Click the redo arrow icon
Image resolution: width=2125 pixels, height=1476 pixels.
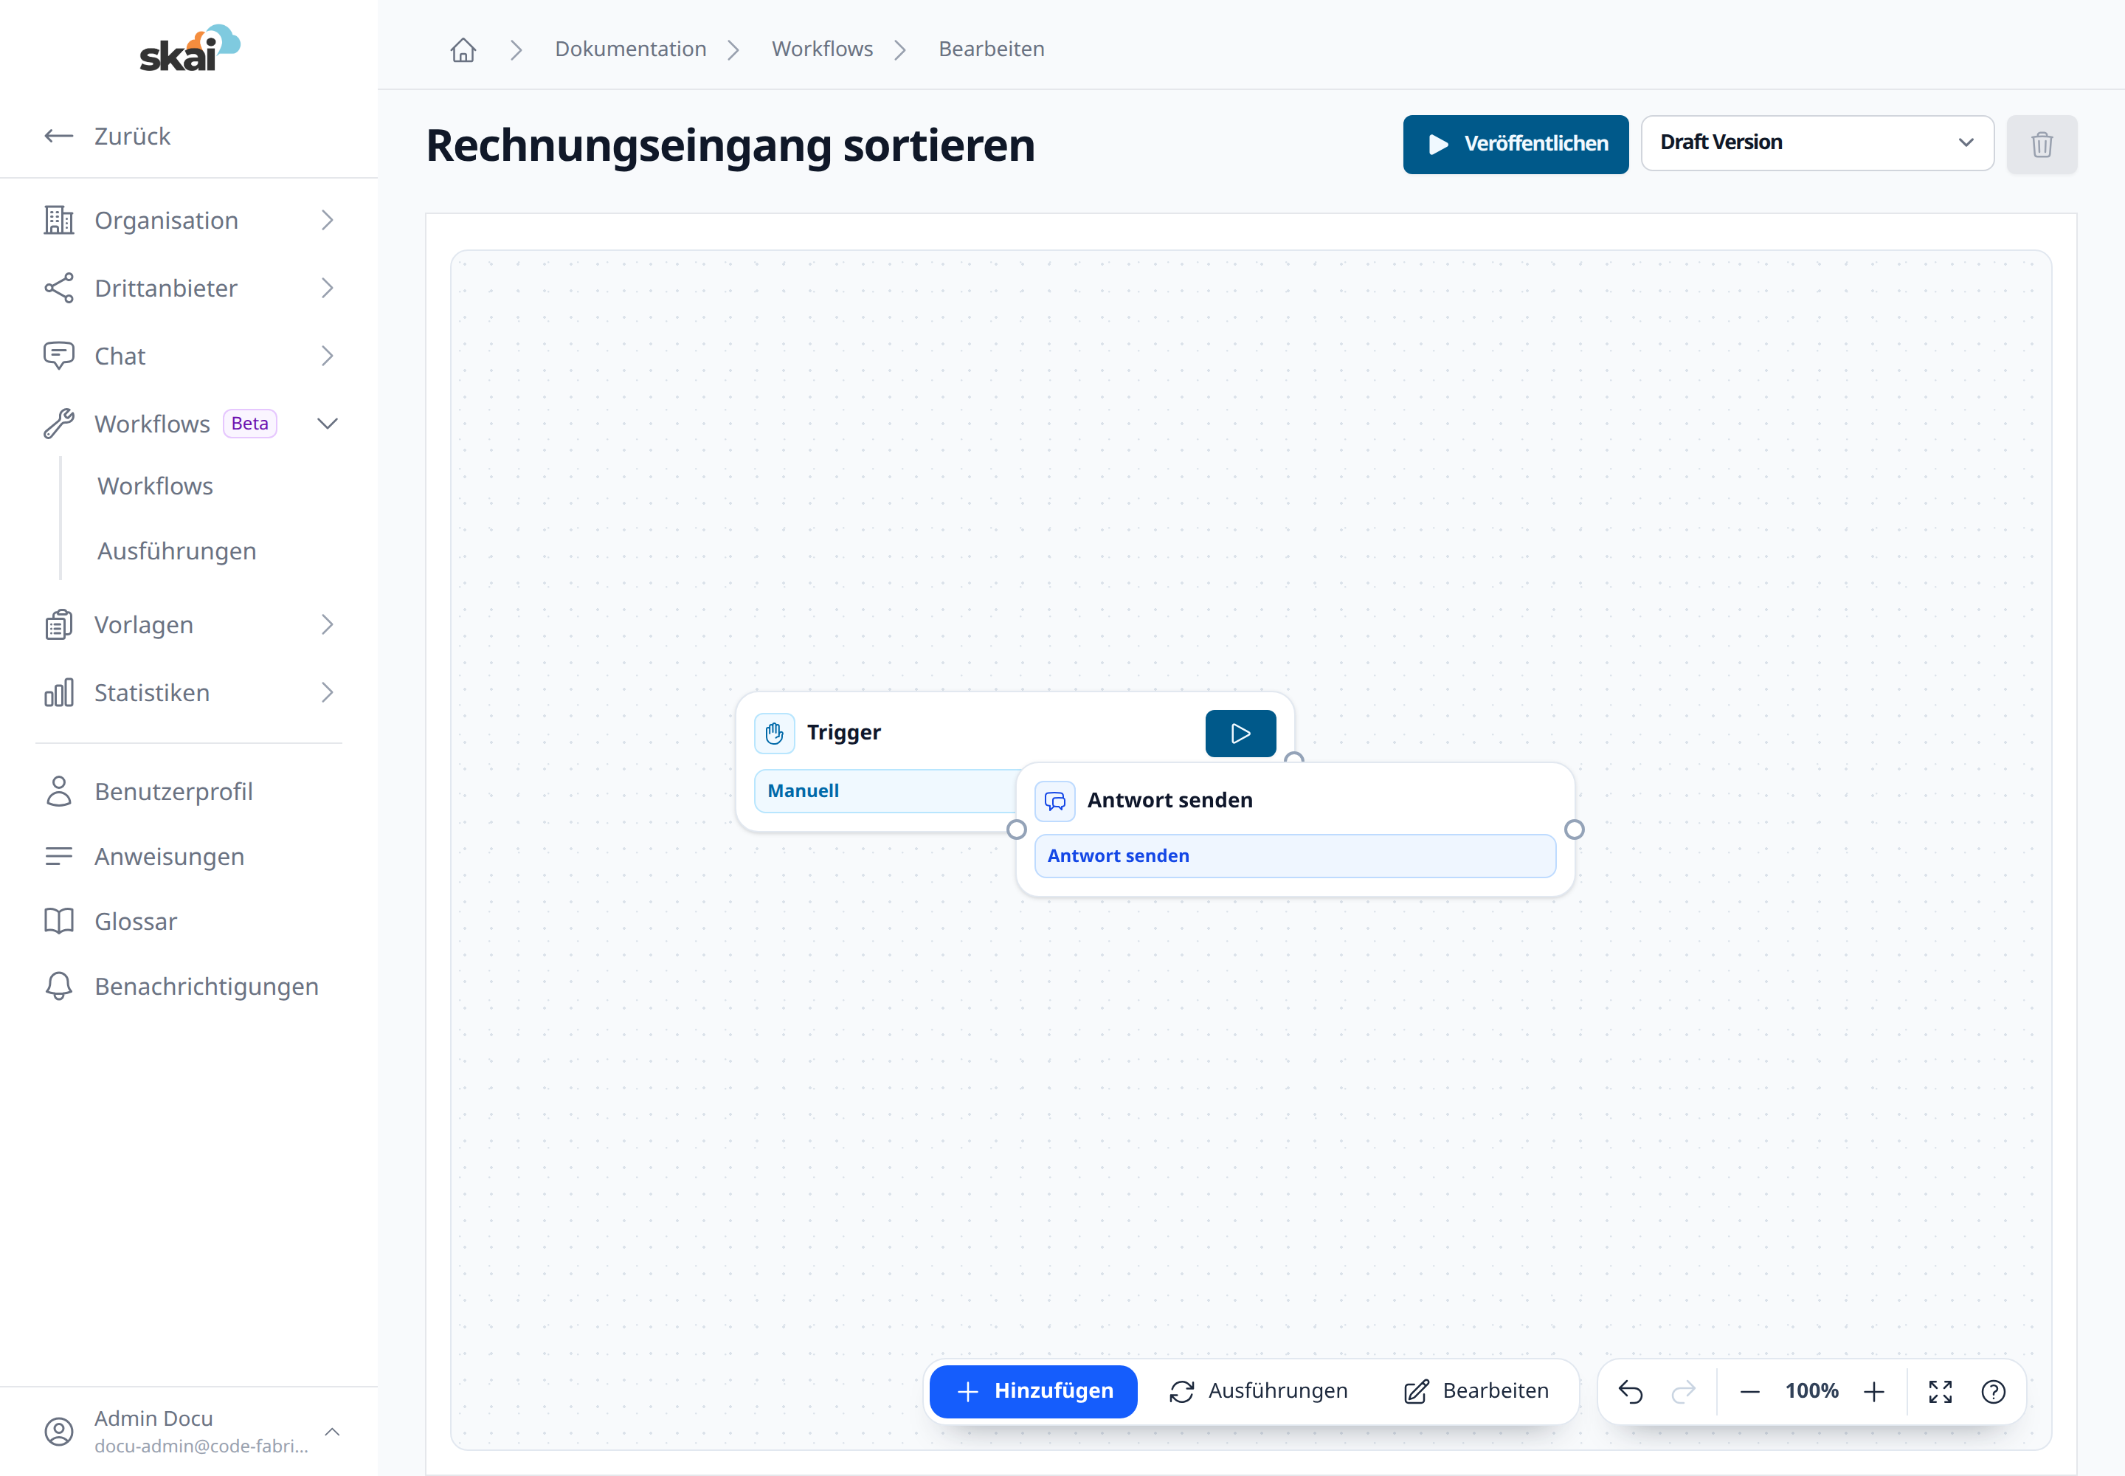(x=1684, y=1392)
